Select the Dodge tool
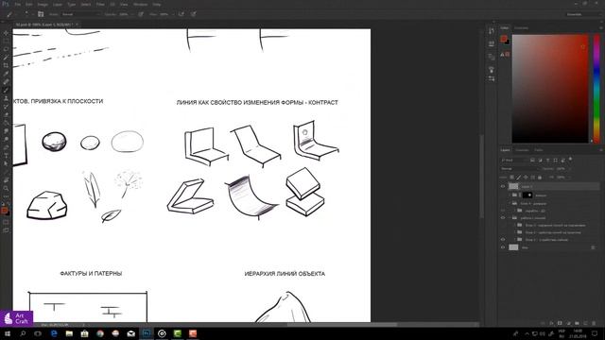This screenshot has height=340, width=605. pos(6,139)
